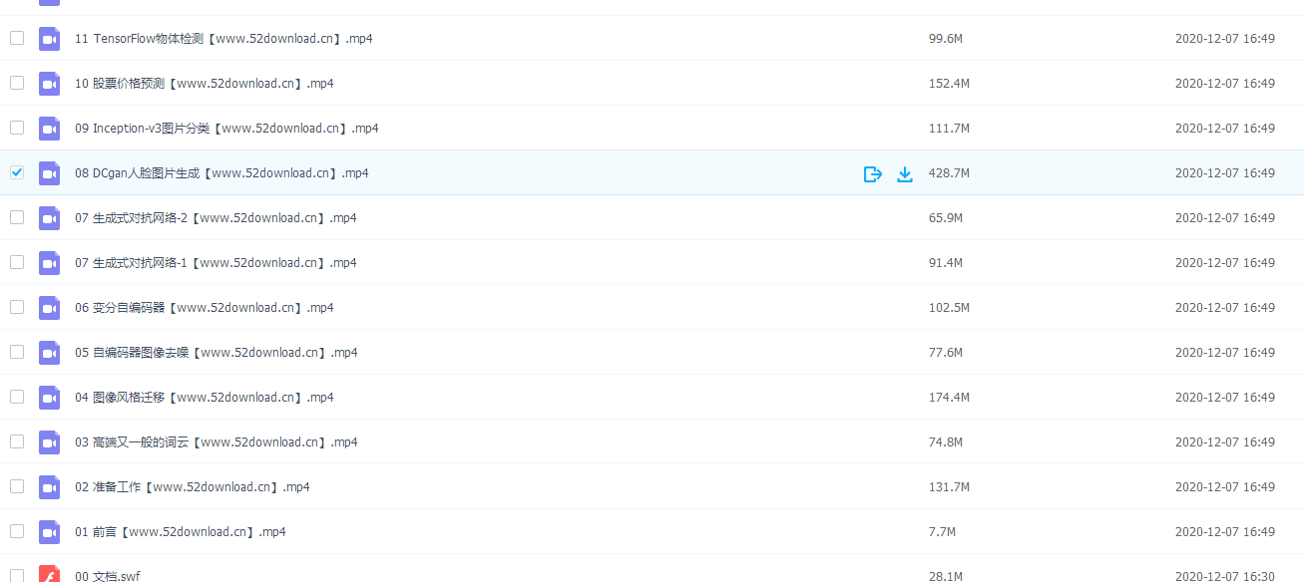Open file 11 TensorFlow物体检测 mp4
1304x582 pixels.
[223, 39]
